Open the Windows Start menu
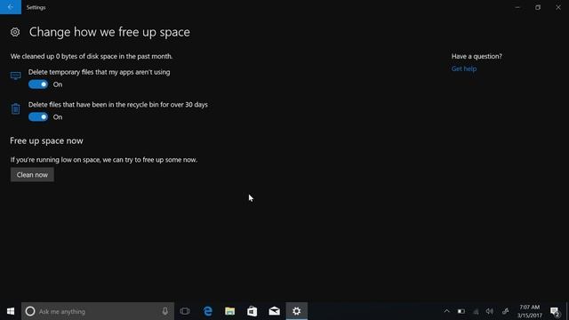Image resolution: width=569 pixels, height=320 pixels. click(11, 311)
